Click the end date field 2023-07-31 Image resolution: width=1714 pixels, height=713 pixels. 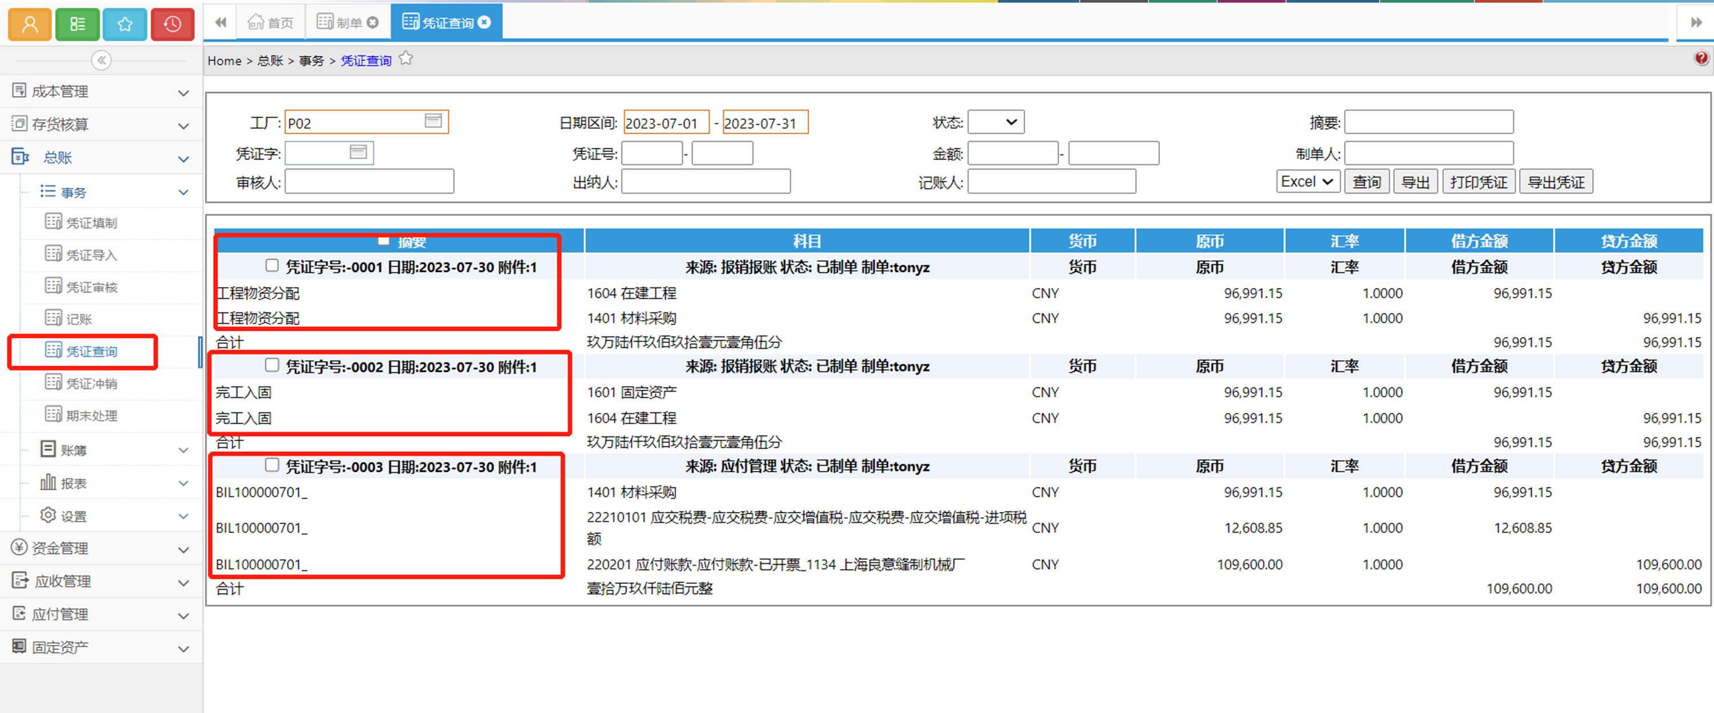[765, 122]
